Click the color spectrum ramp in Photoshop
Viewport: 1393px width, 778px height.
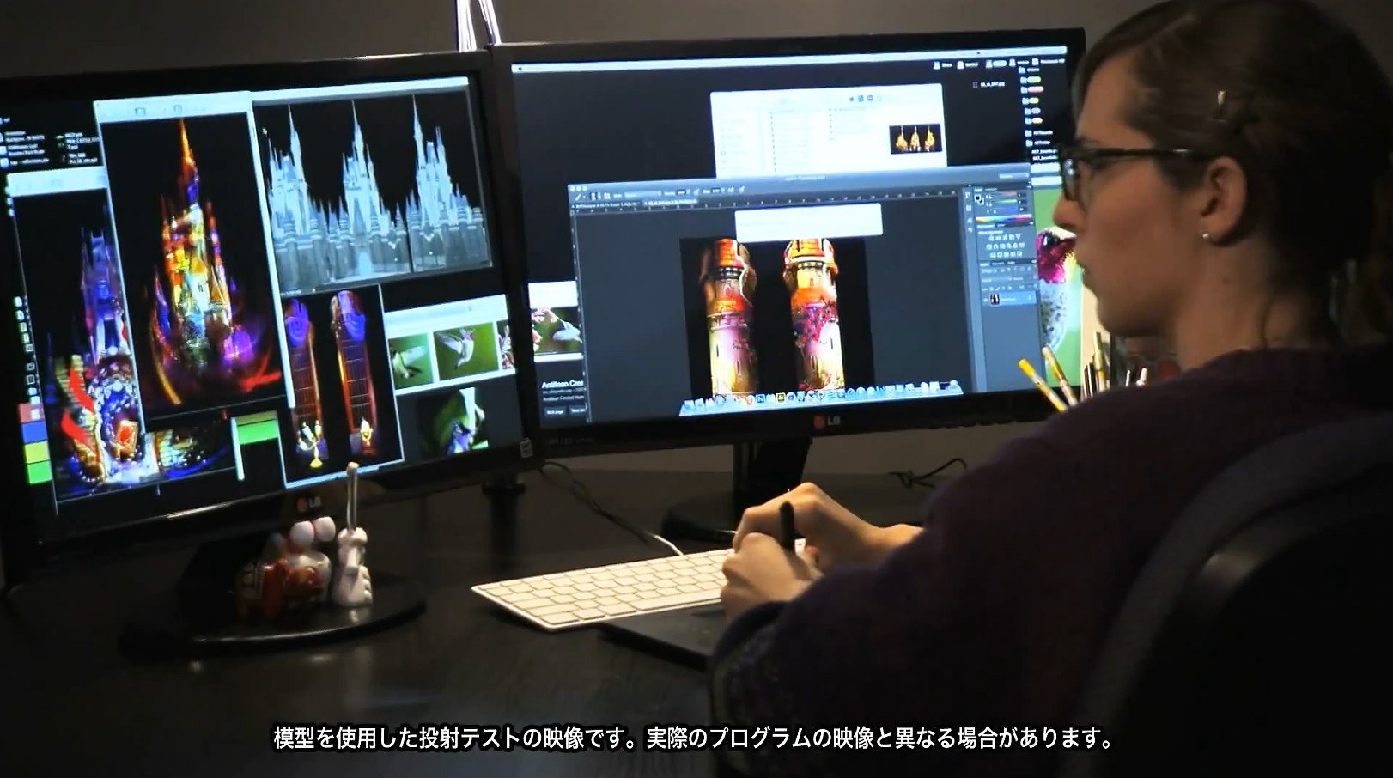1002,221
